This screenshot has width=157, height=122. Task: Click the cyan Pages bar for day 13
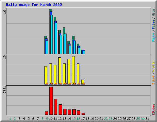(65, 44)
